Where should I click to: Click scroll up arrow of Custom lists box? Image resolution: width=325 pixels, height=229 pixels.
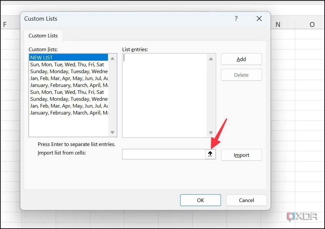(113, 58)
